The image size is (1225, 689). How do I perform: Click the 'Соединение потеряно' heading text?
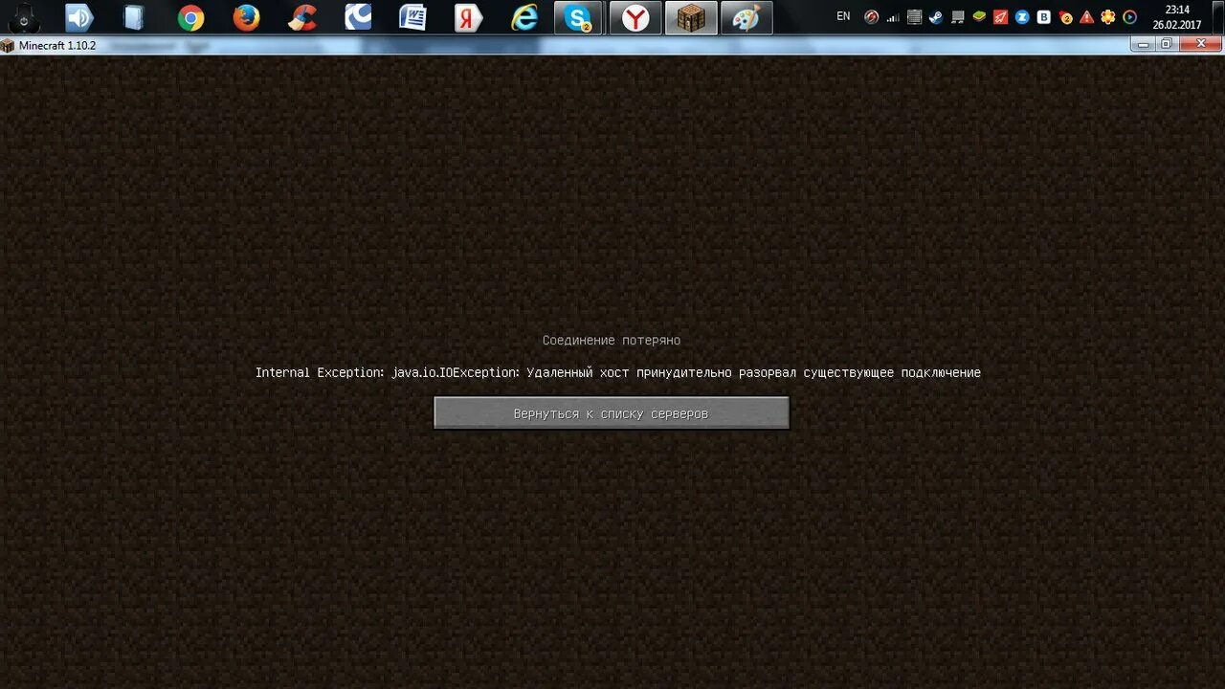click(612, 340)
